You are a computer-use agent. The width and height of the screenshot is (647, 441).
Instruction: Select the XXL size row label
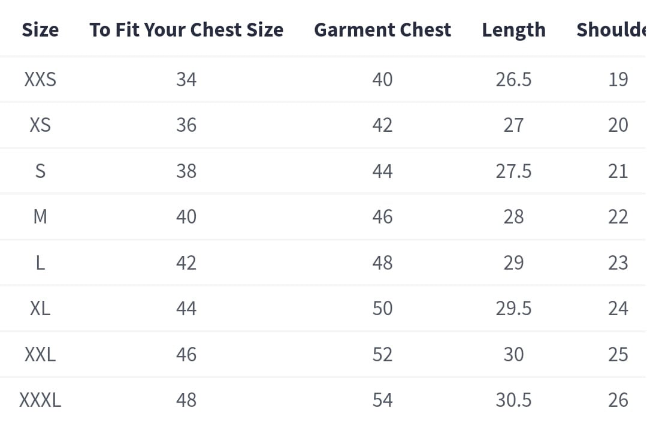[x=40, y=354]
